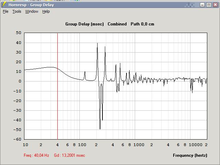Click the -50 label on vertical axis
The height and width of the screenshot is (165, 220).
pyautogui.click(x=17, y=130)
